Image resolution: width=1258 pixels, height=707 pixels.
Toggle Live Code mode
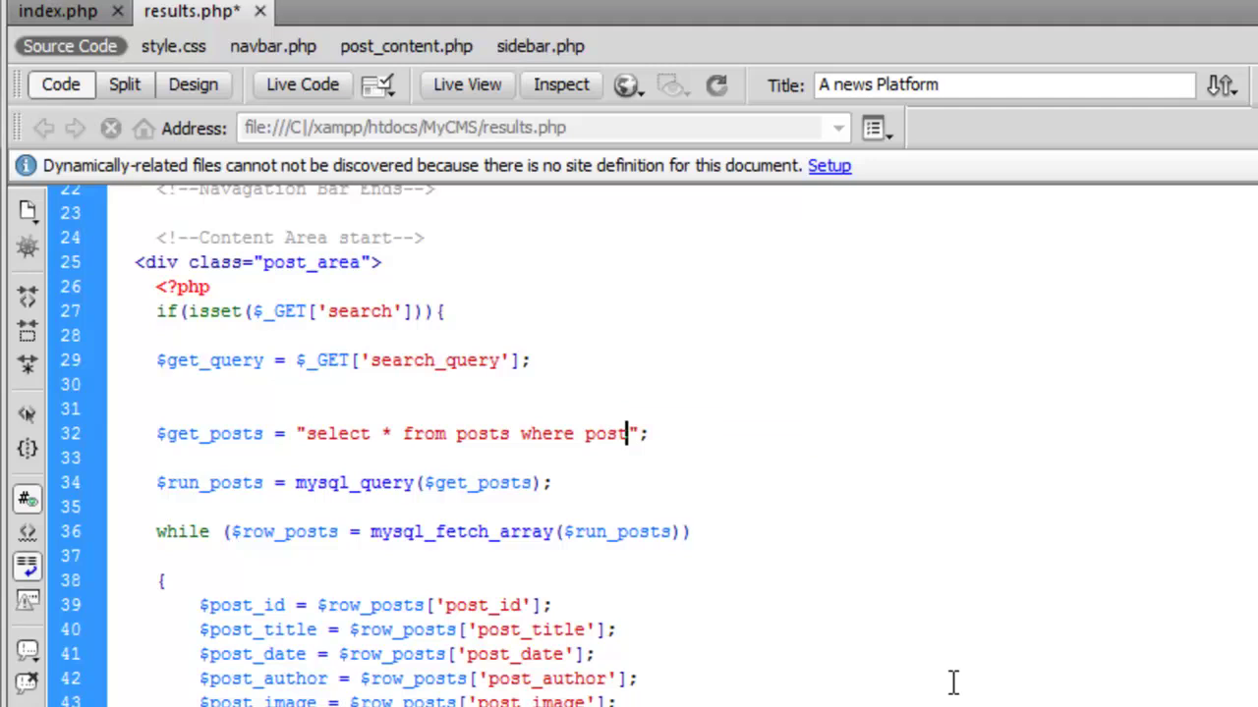tap(303, 84)
